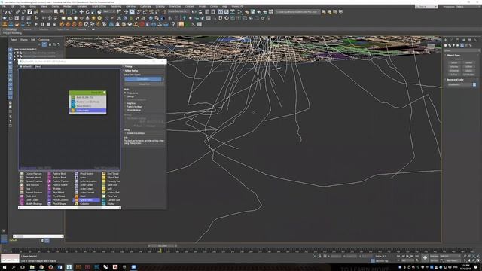Click the tyFlow operator list horizontal scrollbar
Viewport: 482px width, 271px height.
[70, 208]
